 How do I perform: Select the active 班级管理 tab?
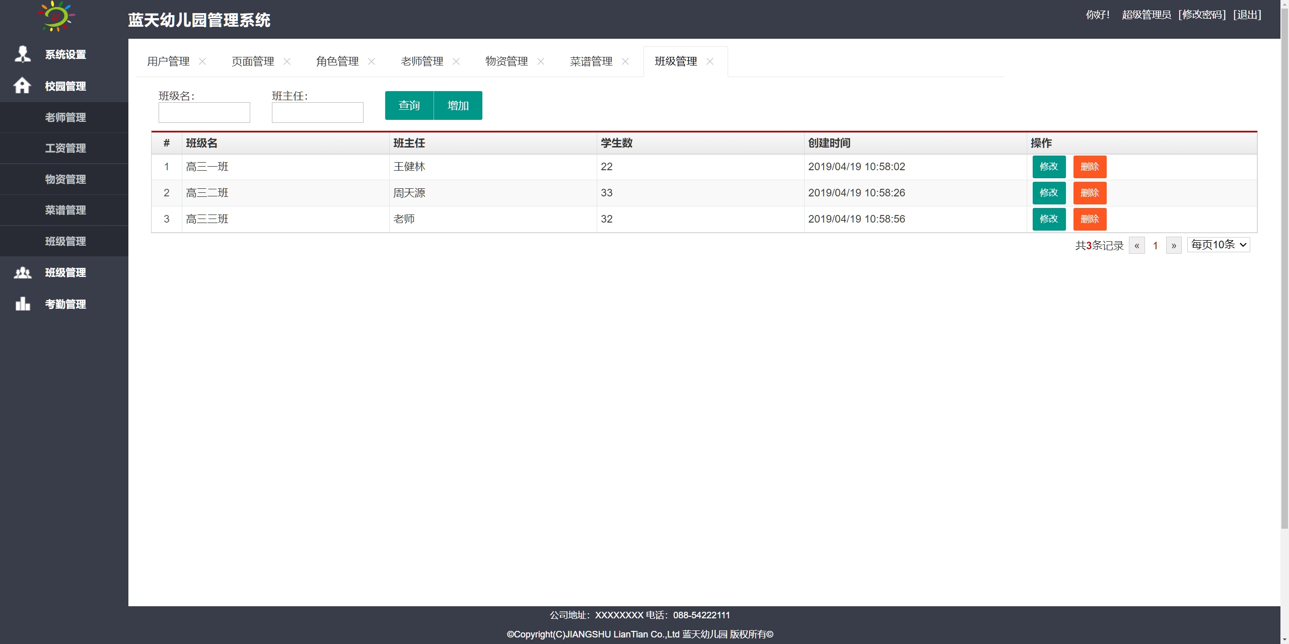(x=676, y=61)
